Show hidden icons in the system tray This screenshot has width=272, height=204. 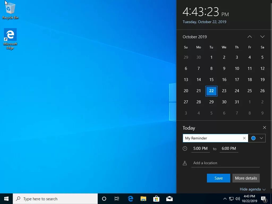tap(225, 198)
